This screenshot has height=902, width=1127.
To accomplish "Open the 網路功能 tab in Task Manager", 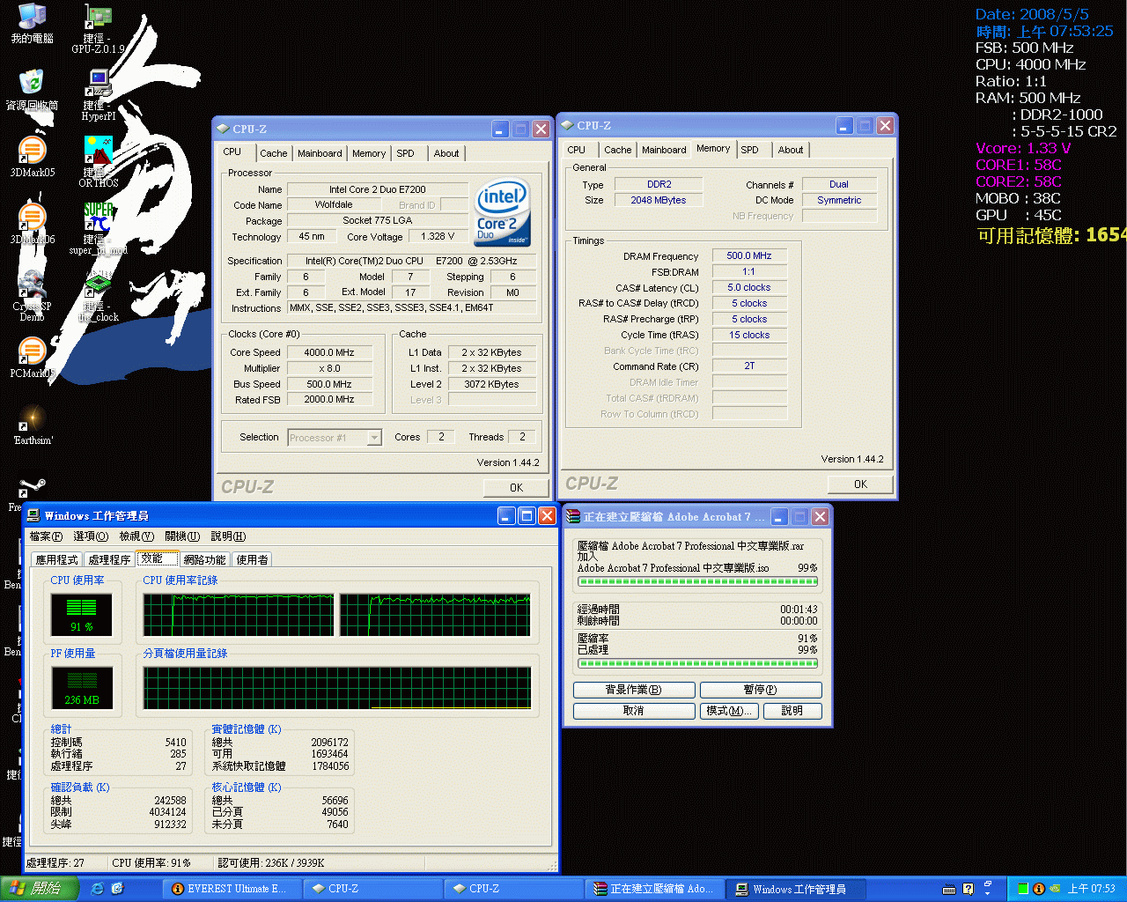I will point(205,559).
